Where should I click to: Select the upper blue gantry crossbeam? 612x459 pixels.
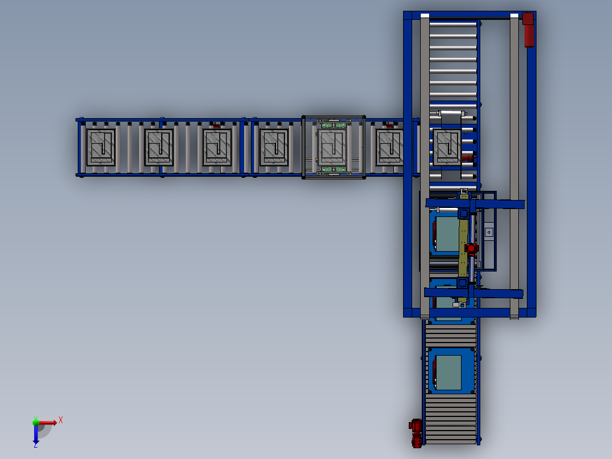point(475,204)
